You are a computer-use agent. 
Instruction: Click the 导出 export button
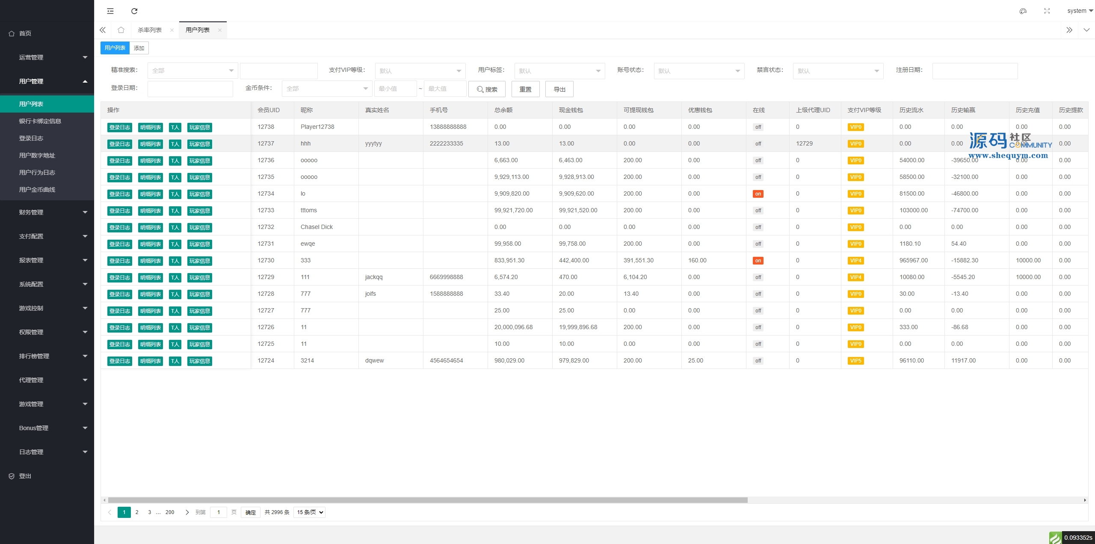[559, 89]
